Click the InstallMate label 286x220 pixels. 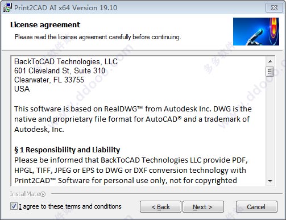28,194
